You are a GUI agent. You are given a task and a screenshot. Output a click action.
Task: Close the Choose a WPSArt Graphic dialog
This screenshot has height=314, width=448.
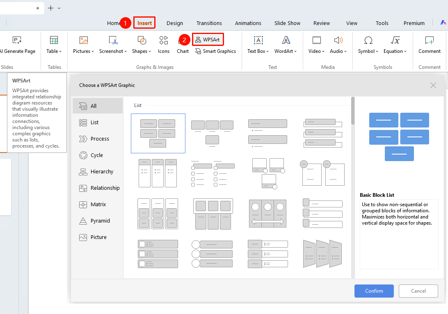tap(433, 85)
